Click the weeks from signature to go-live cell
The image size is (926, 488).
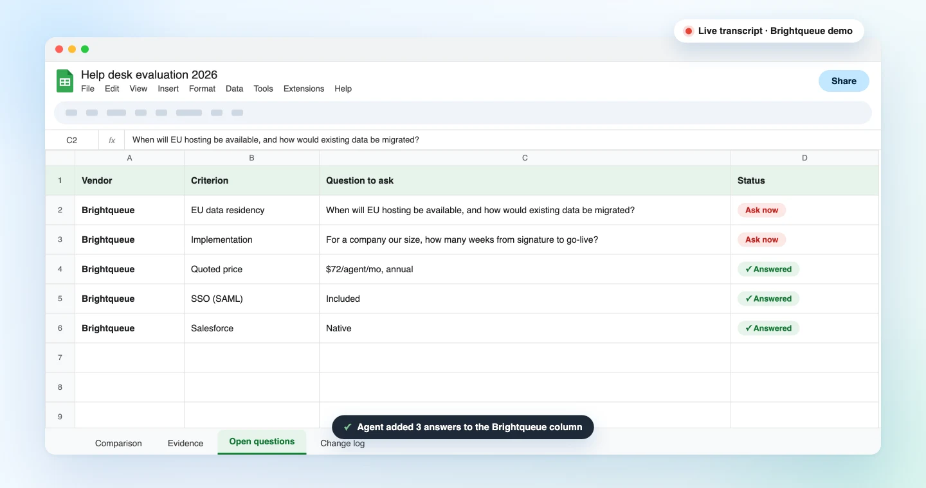click(x=525, y=240)
